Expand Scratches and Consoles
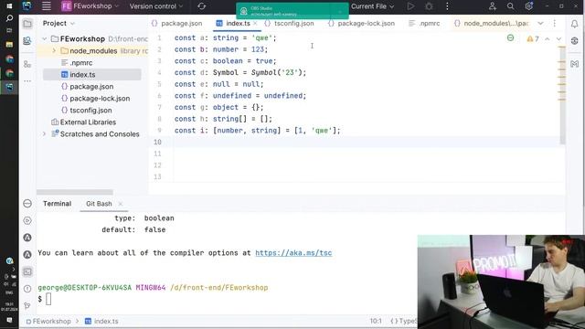This screenshot has height=329, width=585. pos(45,134)
